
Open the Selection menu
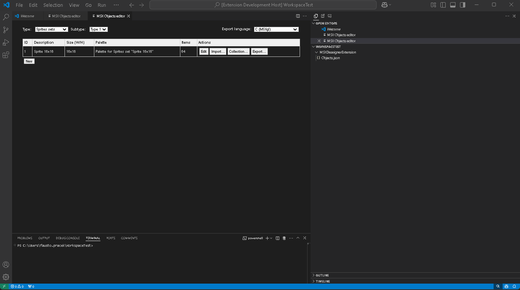(x=53, y=5)
